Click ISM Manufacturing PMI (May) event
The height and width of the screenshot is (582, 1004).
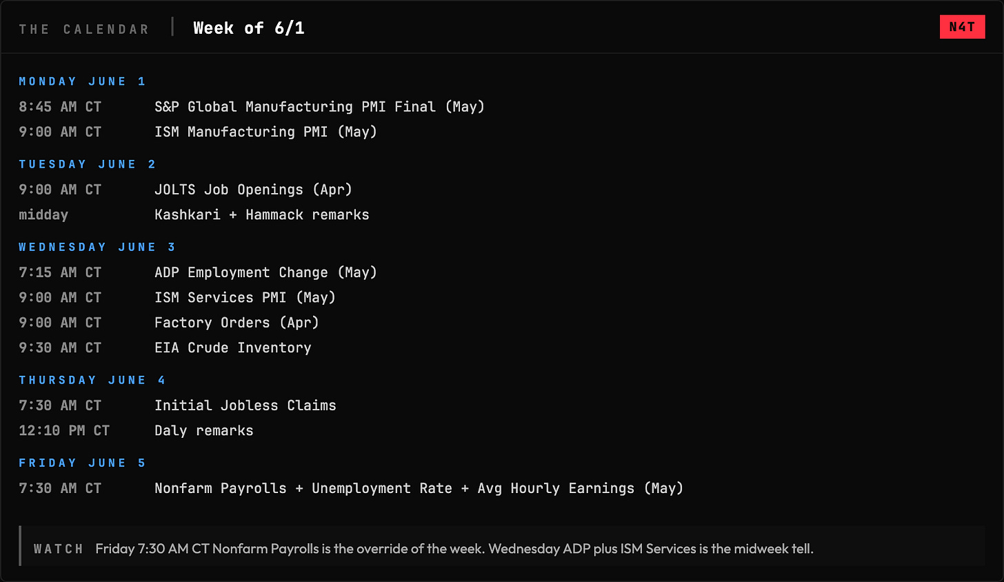(265, 132)
